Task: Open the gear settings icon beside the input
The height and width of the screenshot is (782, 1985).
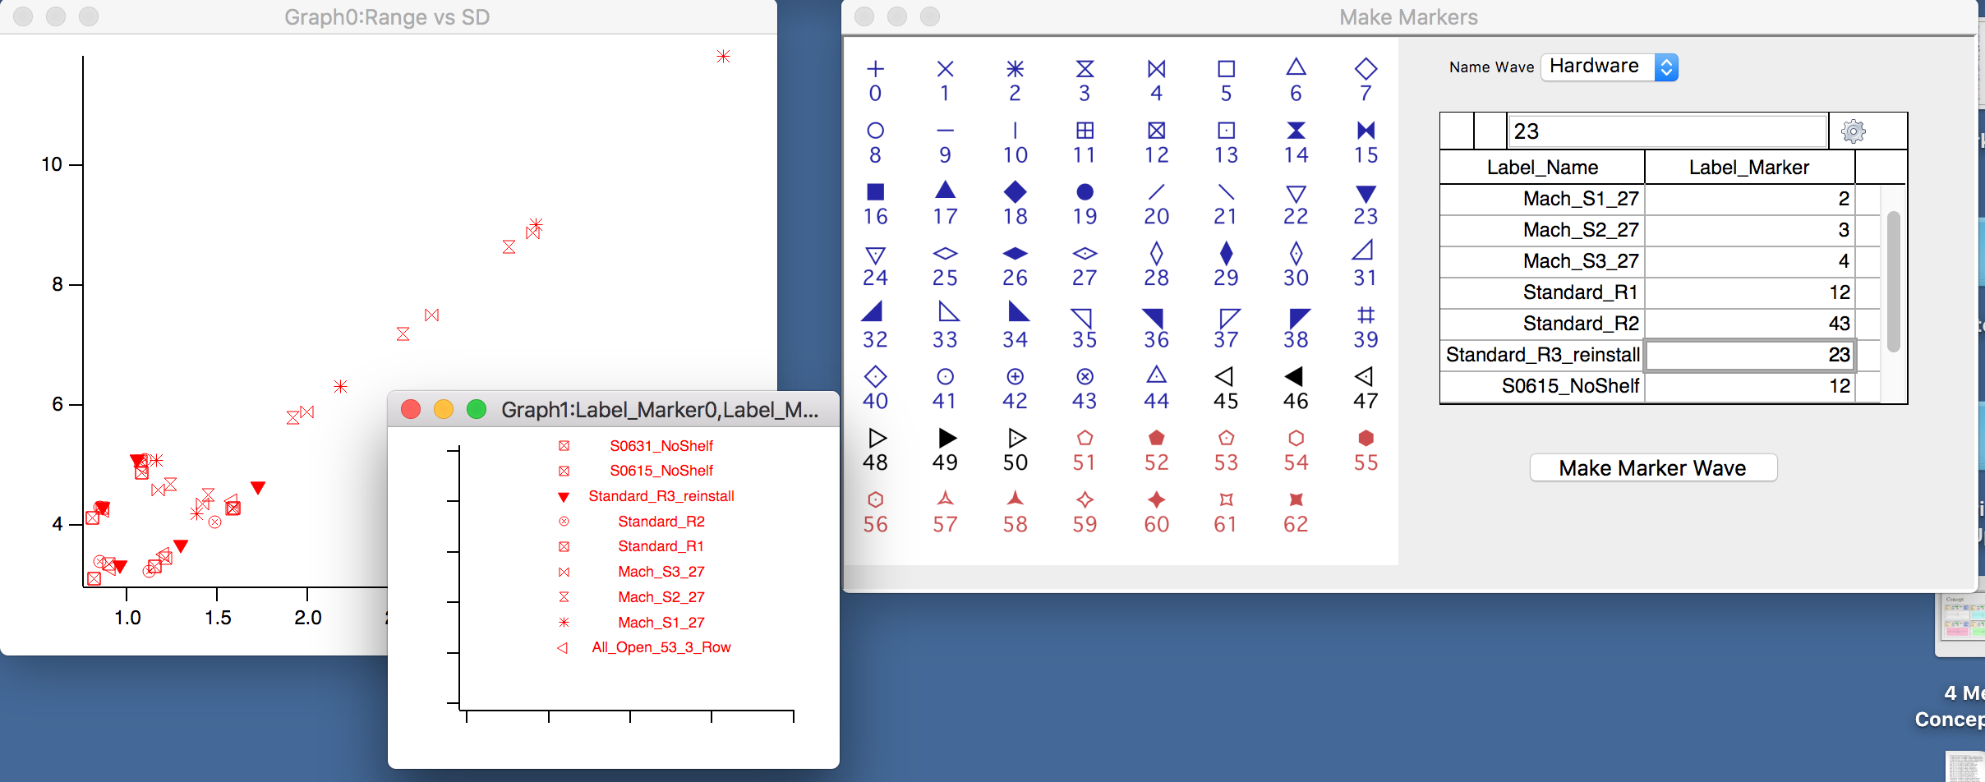Action: (x=1854, y=131)
